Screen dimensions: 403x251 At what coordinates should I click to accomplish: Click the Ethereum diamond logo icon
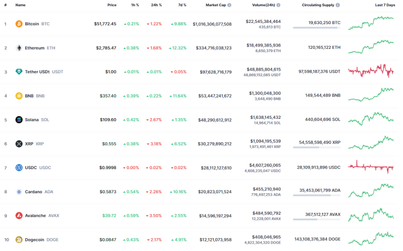pos(19,48)
